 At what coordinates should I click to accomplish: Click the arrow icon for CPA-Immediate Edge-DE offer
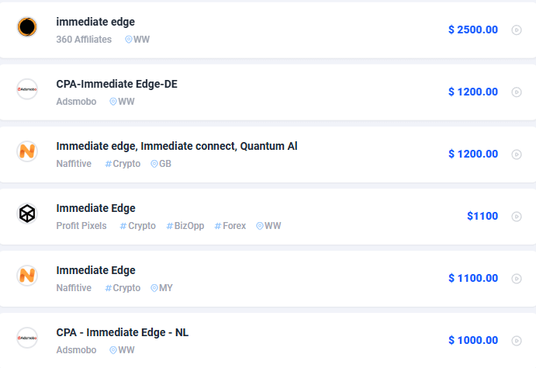(517, 92)
